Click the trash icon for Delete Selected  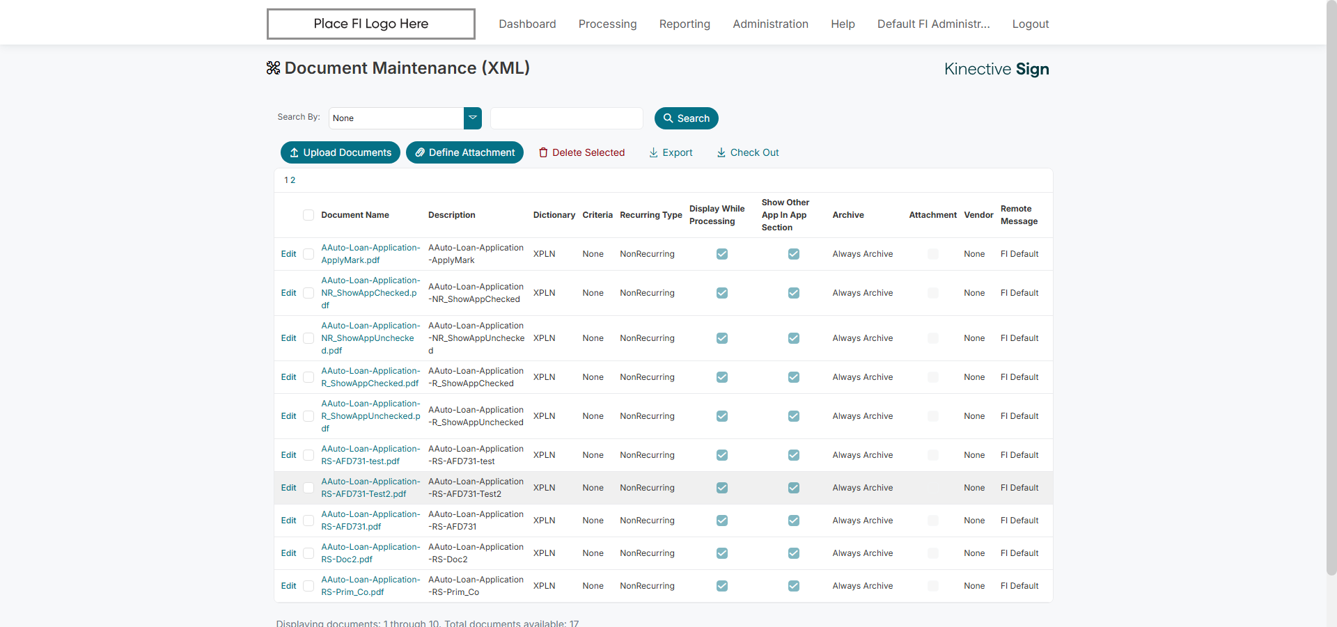point(543,153)
